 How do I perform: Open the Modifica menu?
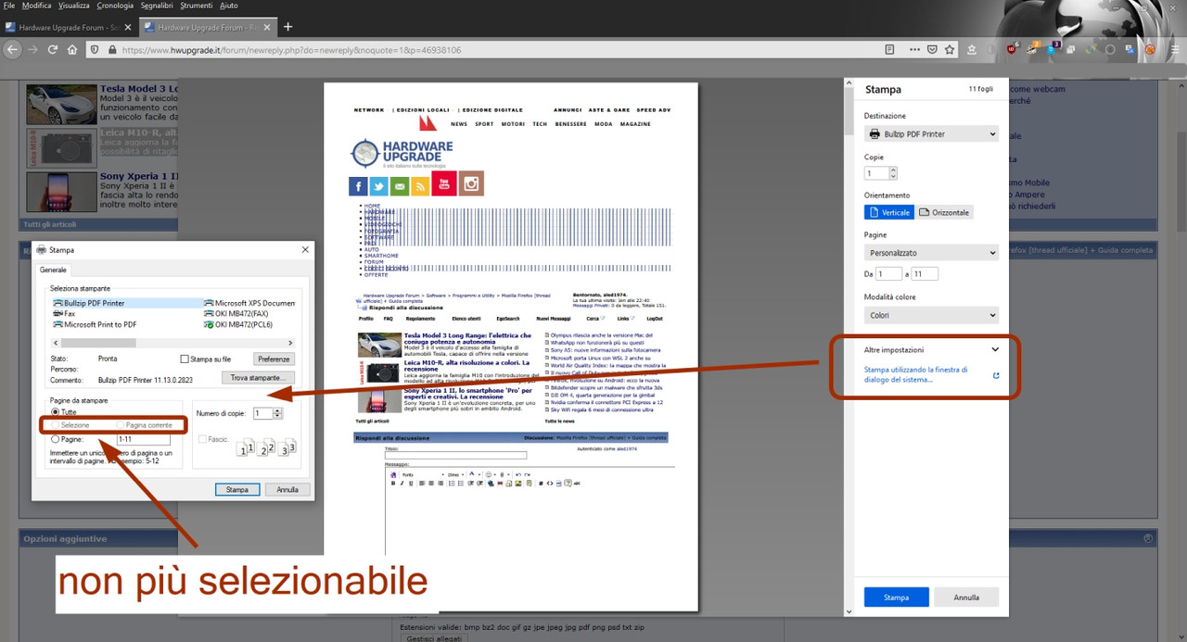36,6
